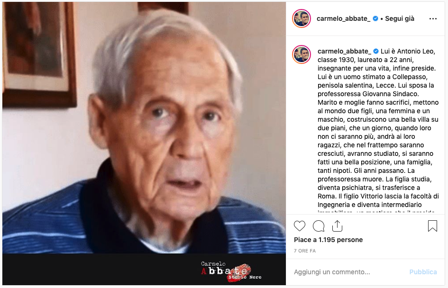Viewport: 448px width, 288px height.
Task: Click the Pubblica button
Action: (423, 272)
